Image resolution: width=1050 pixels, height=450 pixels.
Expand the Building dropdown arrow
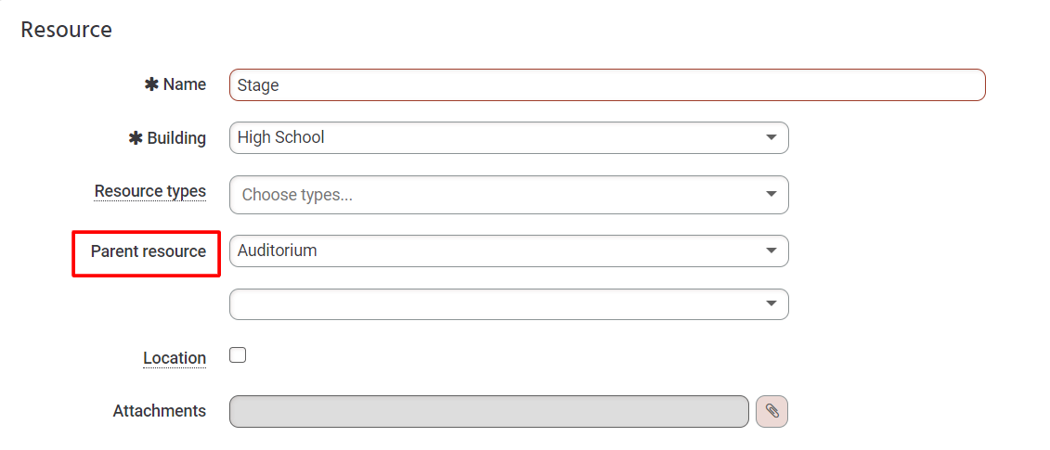[x=771, y=138]
